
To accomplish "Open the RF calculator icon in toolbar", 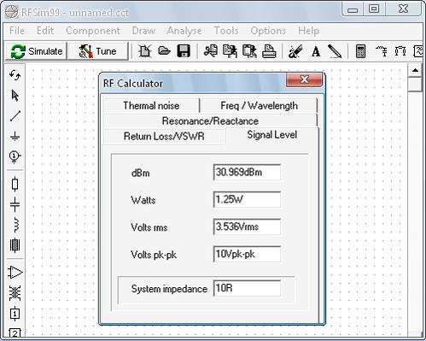I will (360, 51).
